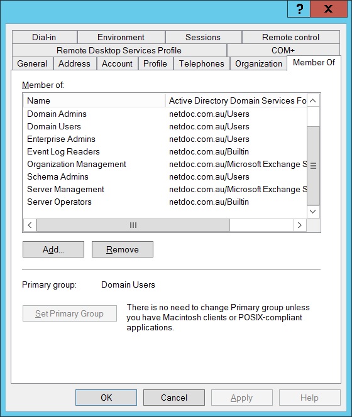This screenshot has height=417, width=352.
Task: Click the Apply button
Action: click(242, 398)
